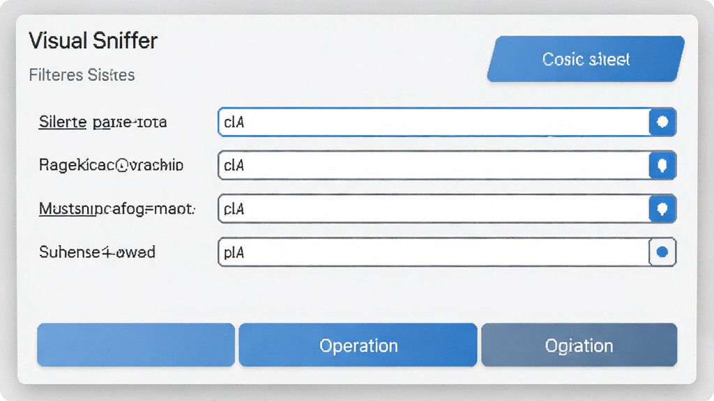714x401 pixels.
Task: Click into the "Ragekicac" input field
Action: click(x=434, y=165)
